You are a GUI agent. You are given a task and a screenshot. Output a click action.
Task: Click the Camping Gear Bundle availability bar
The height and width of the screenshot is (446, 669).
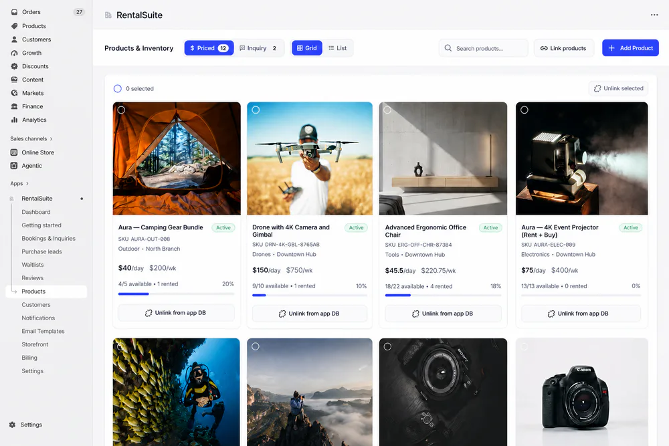pos(176,294)
